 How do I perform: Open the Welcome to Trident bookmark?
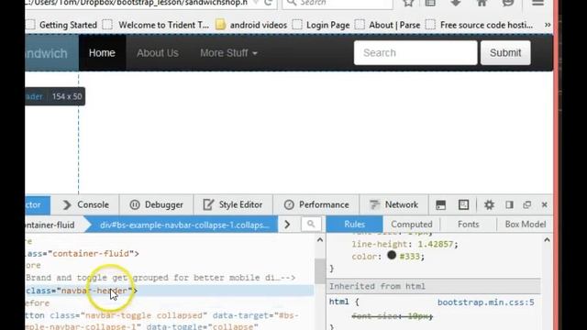tap(156, 25)
